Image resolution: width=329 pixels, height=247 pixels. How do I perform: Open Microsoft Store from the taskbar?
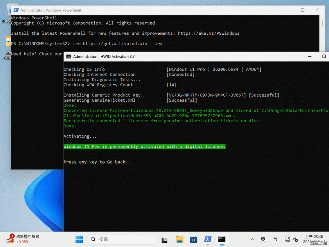click(x=193, y=239)
